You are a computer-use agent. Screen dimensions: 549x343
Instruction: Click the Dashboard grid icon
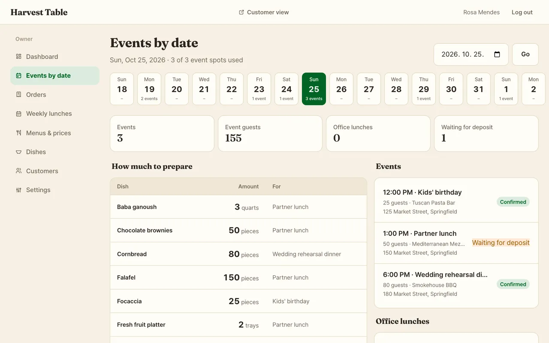pos(18,57)
